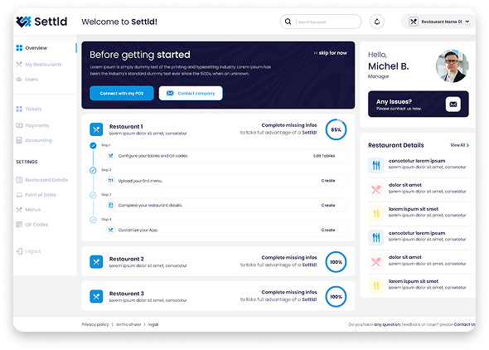Click 85% progress circle for Restaurant 1

[336, 129]
